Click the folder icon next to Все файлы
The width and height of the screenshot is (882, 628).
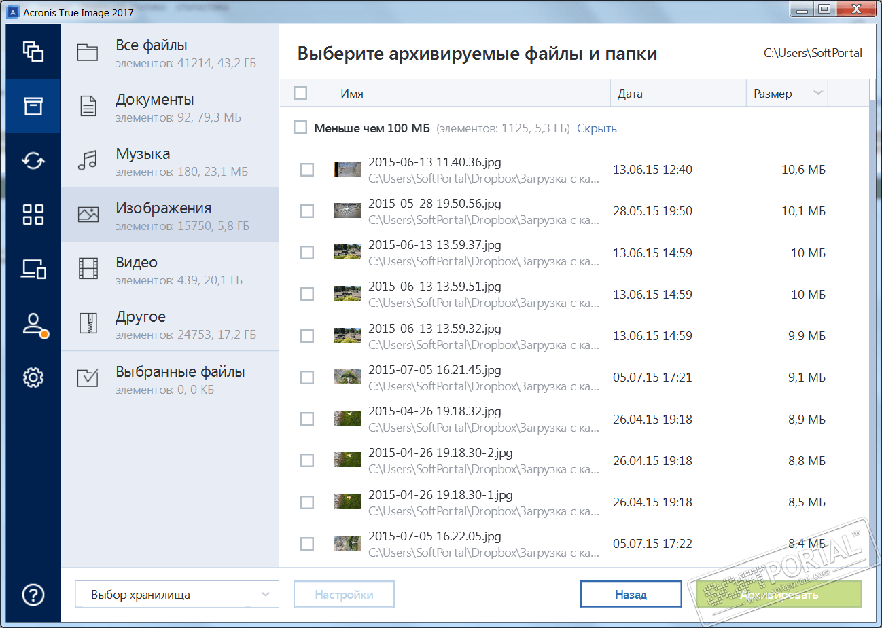pos(88,52)
